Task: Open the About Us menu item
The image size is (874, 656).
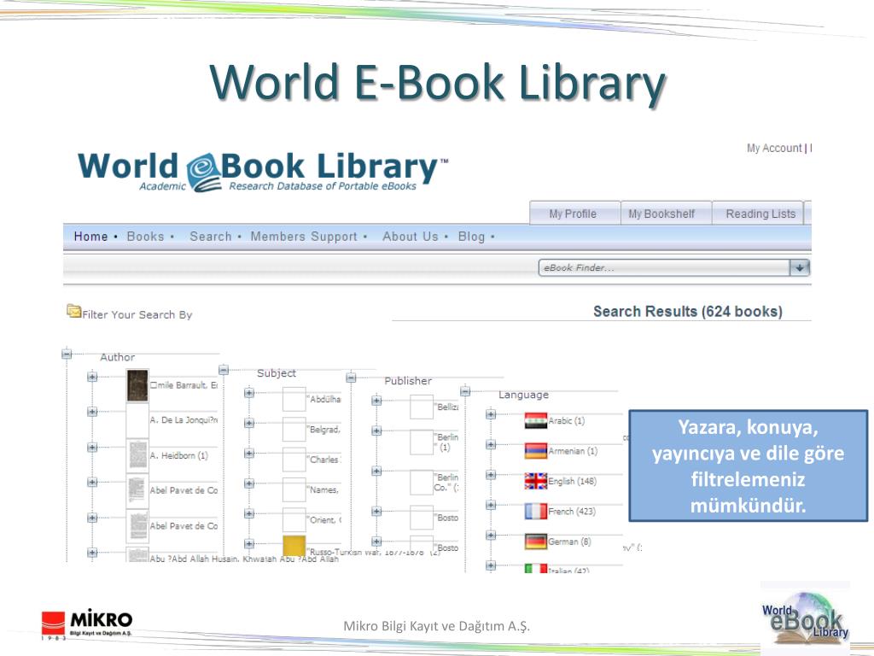Action: tap(411, 237)
